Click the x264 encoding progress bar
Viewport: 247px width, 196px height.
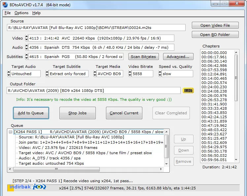123,188
